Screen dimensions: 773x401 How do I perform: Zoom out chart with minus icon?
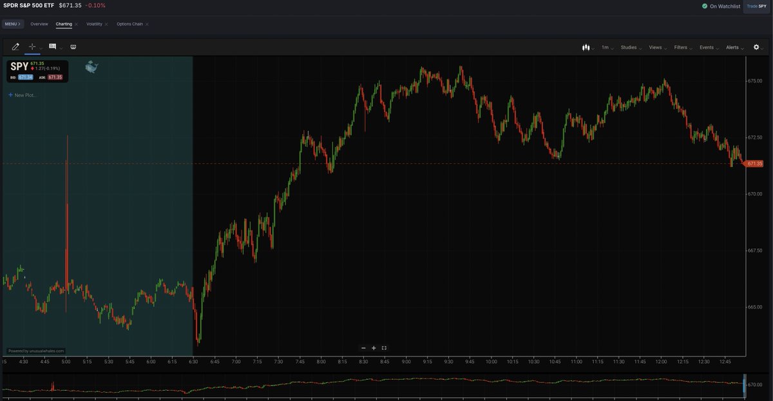point(363,348)
